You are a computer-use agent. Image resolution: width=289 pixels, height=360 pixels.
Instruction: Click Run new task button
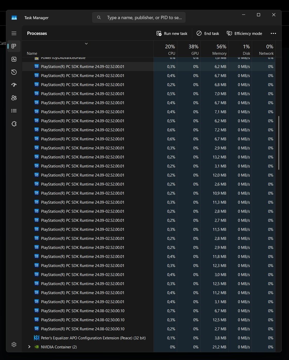click(x=172, y=33)
